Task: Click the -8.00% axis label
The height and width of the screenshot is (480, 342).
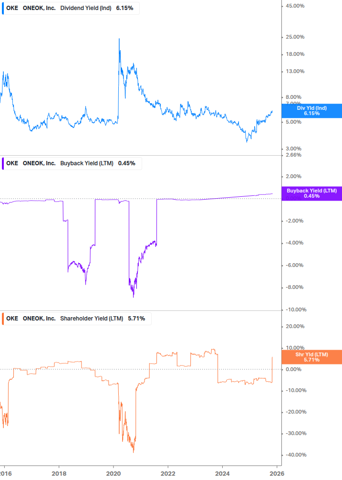Action: pos(294,287)
